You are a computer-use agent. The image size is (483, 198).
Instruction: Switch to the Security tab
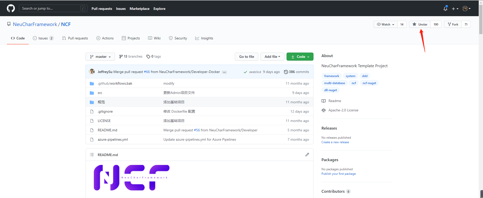point(178,38)
